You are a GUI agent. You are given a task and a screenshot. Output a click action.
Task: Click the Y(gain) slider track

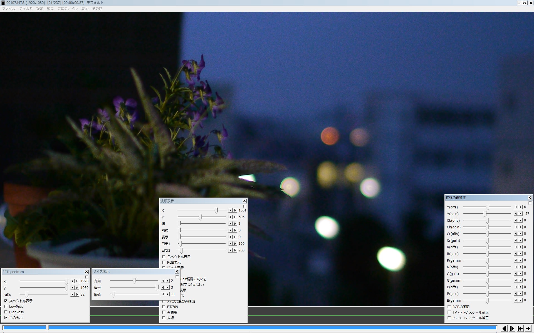coord(498,214)
